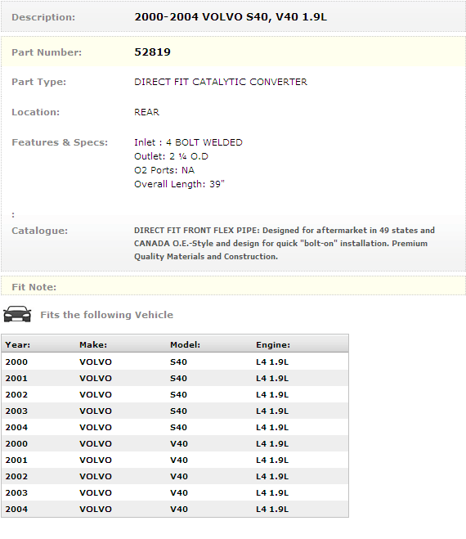Click the 2003 VOLVO V40 row
The image size is (466, 539).
tap(175, 492)
